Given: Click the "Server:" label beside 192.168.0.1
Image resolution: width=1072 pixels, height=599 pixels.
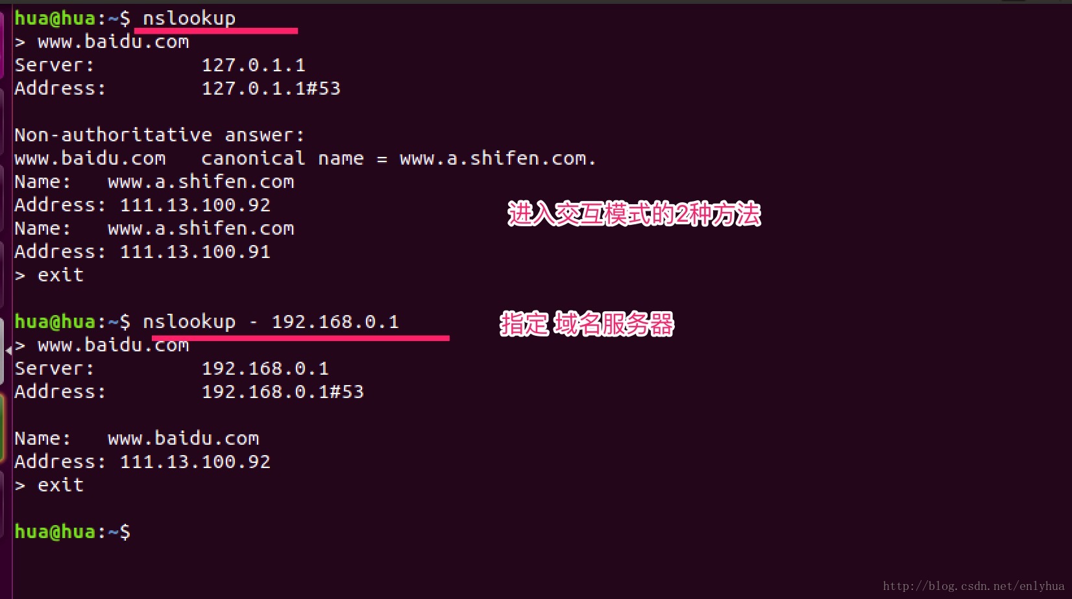Looking at the screenshot, I should pyautogui.click(x=55, y=368).
